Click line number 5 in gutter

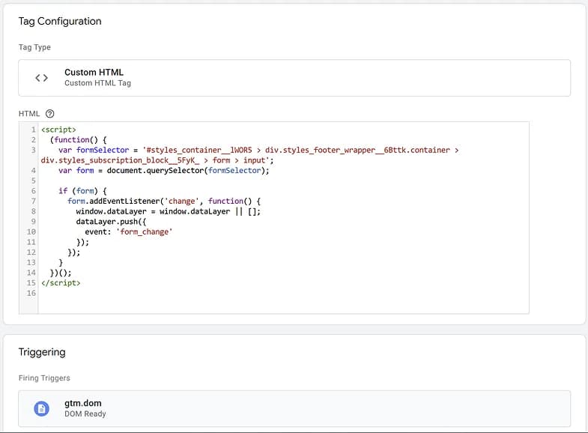click(34, 181)
